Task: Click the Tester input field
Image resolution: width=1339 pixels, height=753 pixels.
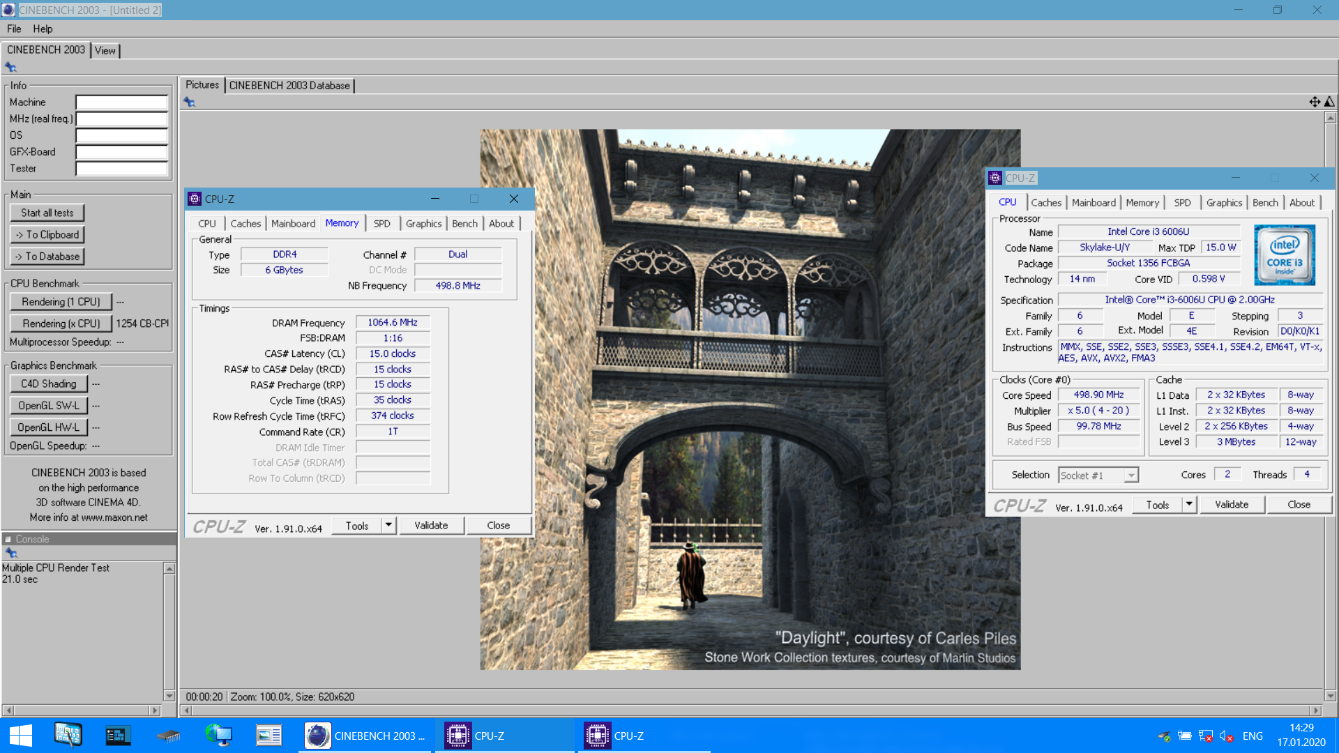Action: (121, 168)
